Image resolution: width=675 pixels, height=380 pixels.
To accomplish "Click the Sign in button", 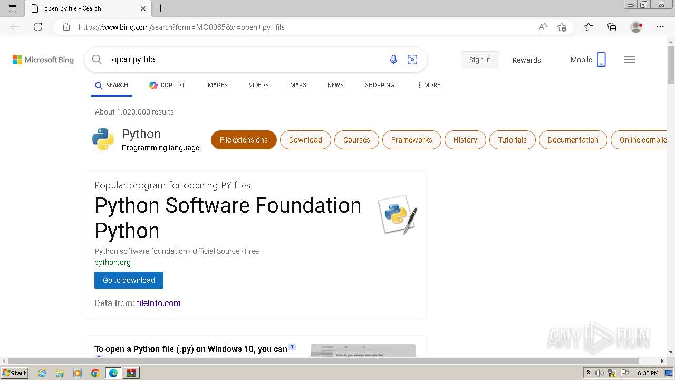I will click(x=480, y=60).
